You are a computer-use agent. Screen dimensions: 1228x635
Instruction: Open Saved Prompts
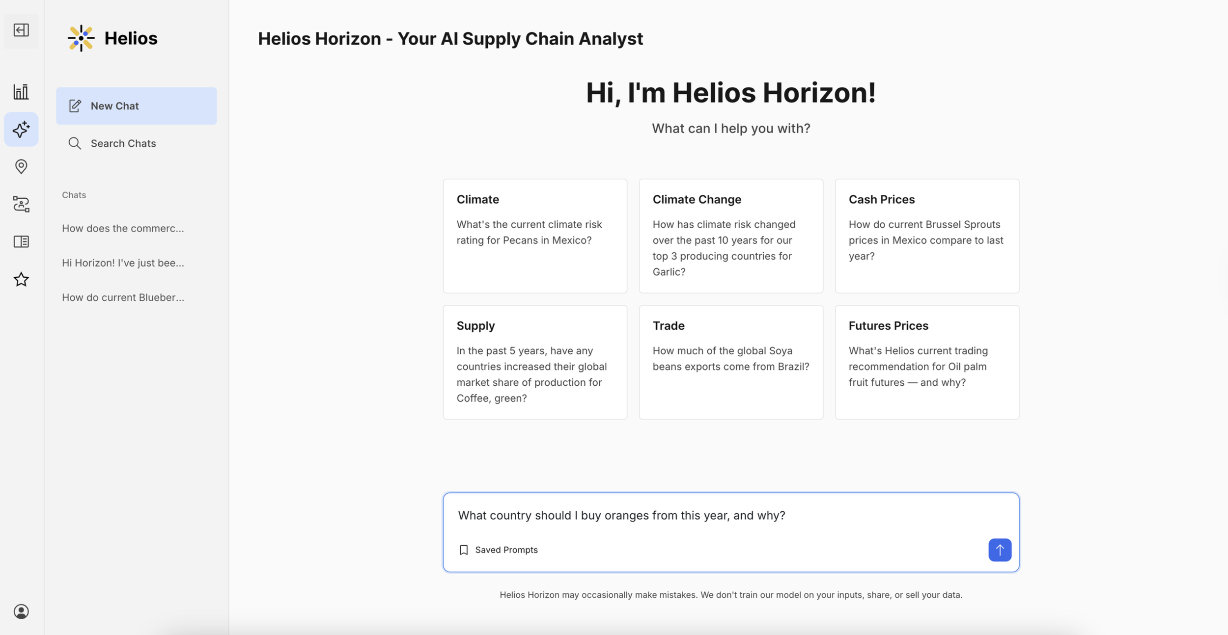point(498,550)
